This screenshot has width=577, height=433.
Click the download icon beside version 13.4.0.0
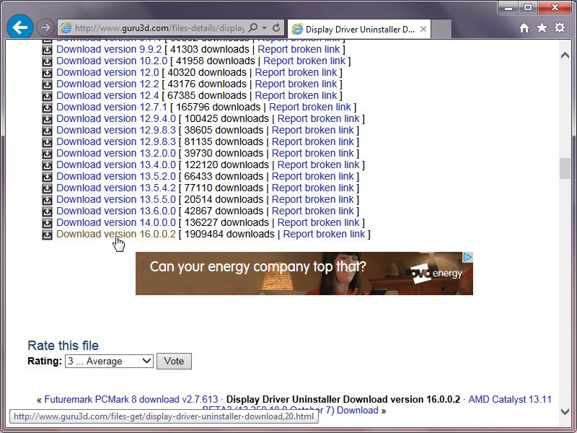coord(47,165)
